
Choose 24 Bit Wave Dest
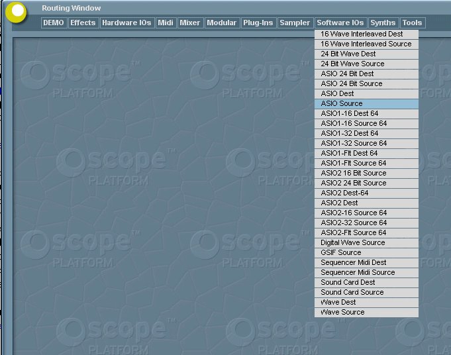tap(366, 54)
